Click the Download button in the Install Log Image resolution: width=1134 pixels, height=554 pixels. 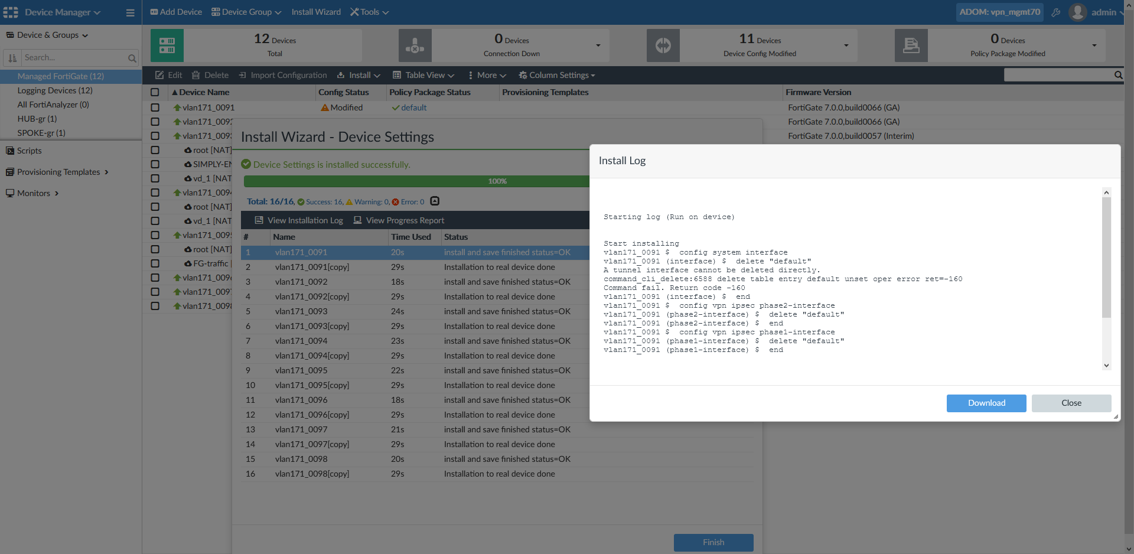point(986,403)
